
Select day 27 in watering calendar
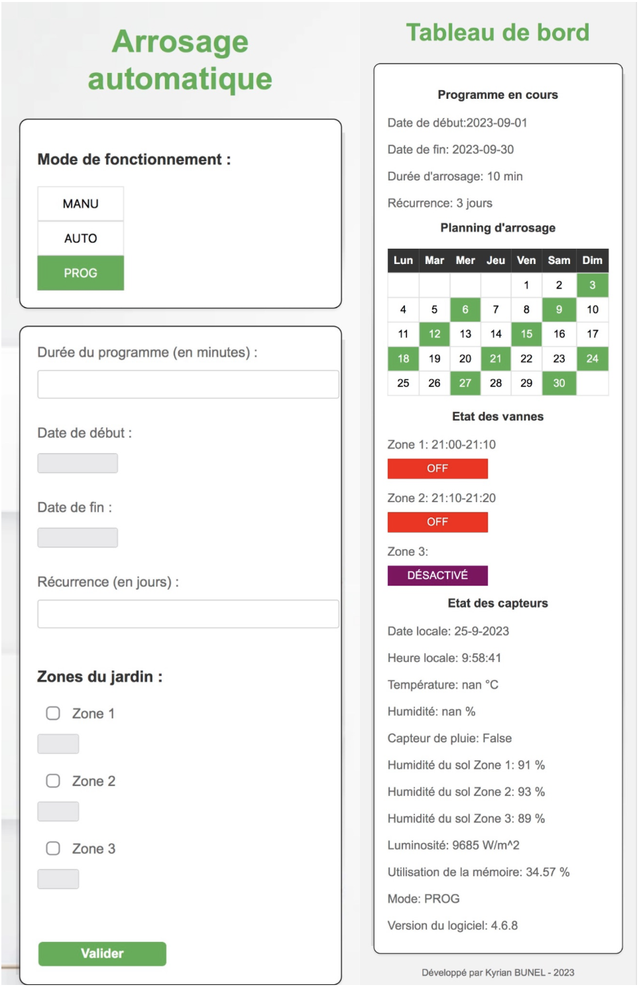click(x=465, y=383)
